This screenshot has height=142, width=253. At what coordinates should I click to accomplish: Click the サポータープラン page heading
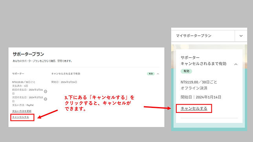click(x=28, y=54)
